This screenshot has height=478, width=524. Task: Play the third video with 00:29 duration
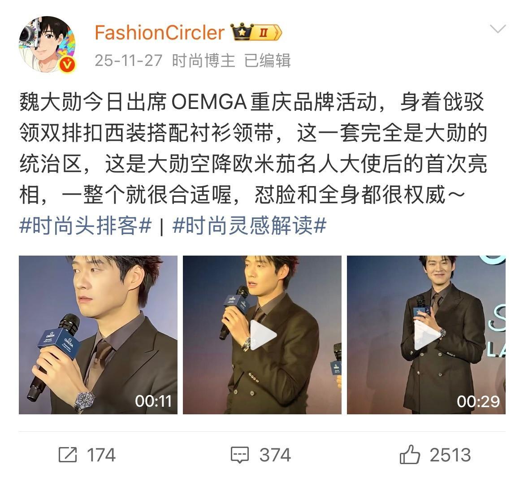pyautogui.click(x=426, y=335)
